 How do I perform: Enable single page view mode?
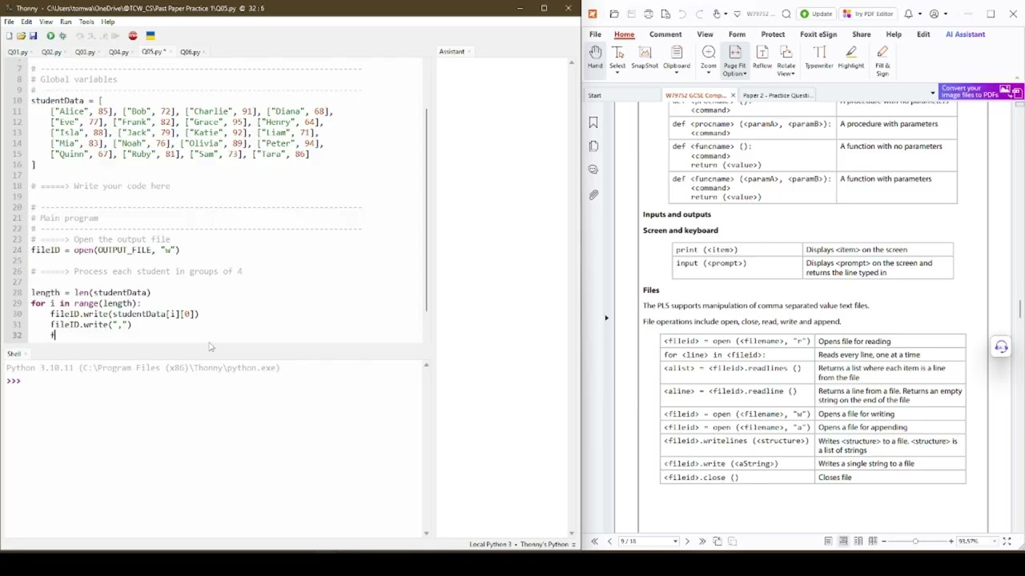(828, 542)
